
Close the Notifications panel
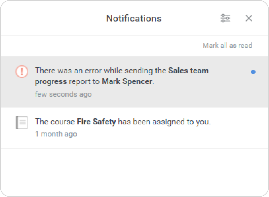[249, 18]
